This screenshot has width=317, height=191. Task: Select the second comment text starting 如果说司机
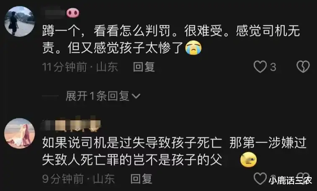(174, 151)
